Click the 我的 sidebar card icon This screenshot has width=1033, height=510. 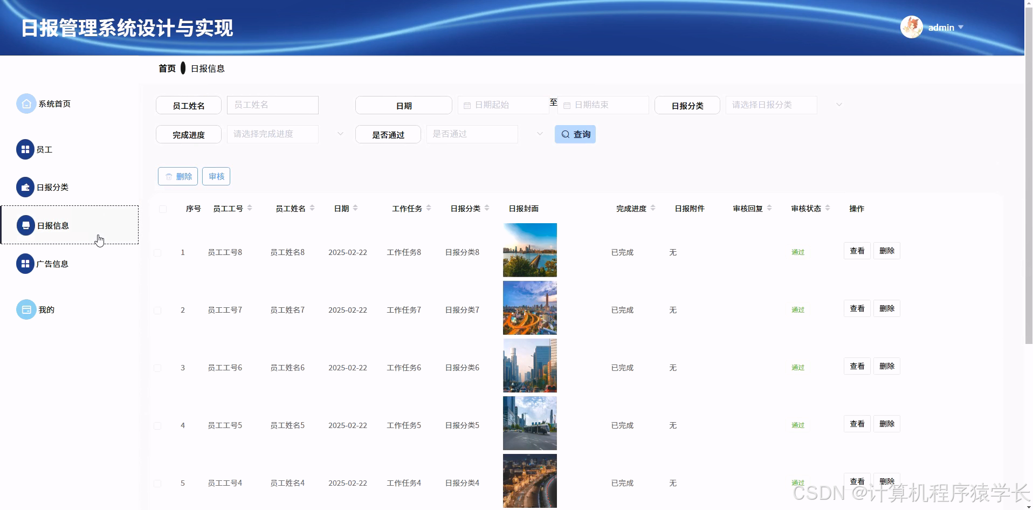pos(26,309)
